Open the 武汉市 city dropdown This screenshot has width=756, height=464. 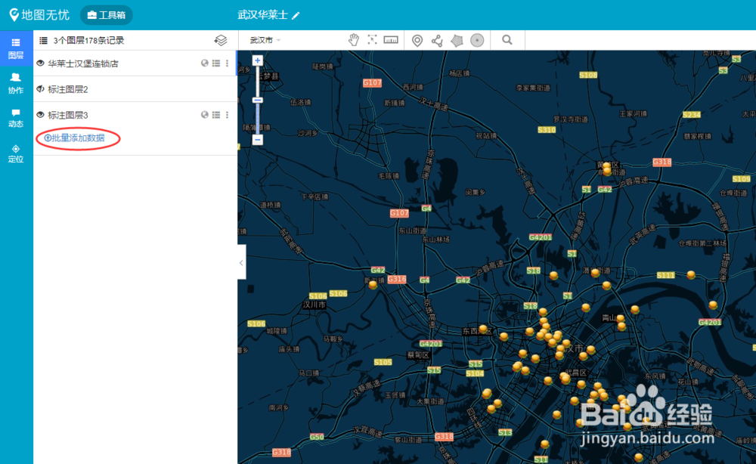click(265, 41)
